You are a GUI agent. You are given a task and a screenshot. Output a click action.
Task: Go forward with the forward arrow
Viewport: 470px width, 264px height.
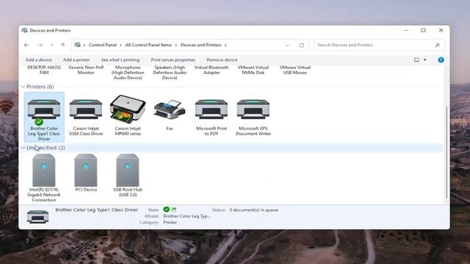click(x=40, y=45)
